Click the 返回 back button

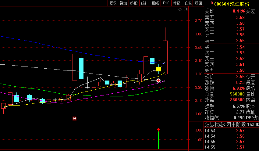pyautogui.click(x=198, y=3)
